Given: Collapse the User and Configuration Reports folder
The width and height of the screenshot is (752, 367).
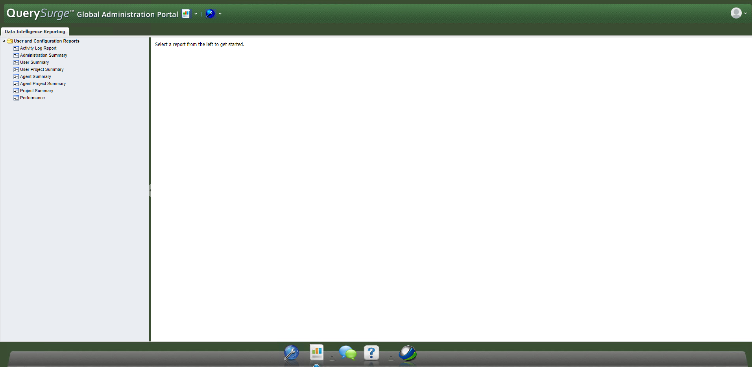Looking at the screenshot, I should coord(4,41).
